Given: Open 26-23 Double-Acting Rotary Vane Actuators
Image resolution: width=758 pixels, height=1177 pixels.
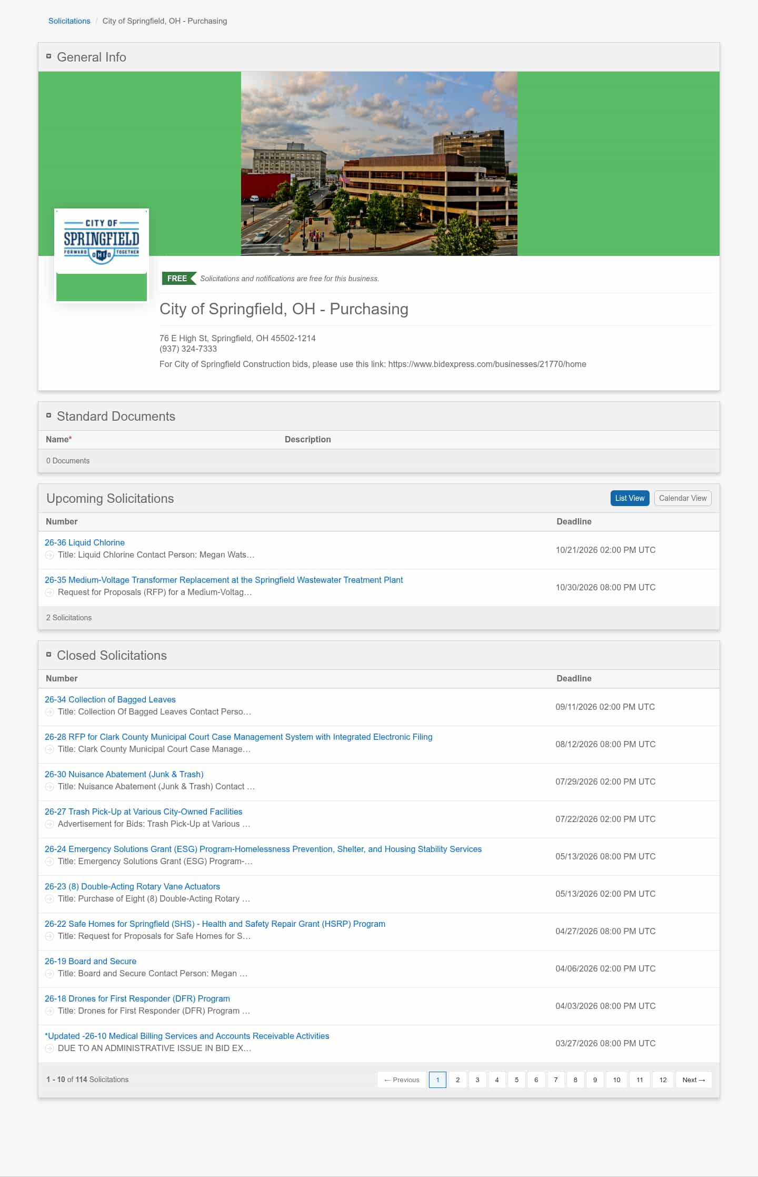Looking at the screenshot, I should coord(132,886).
